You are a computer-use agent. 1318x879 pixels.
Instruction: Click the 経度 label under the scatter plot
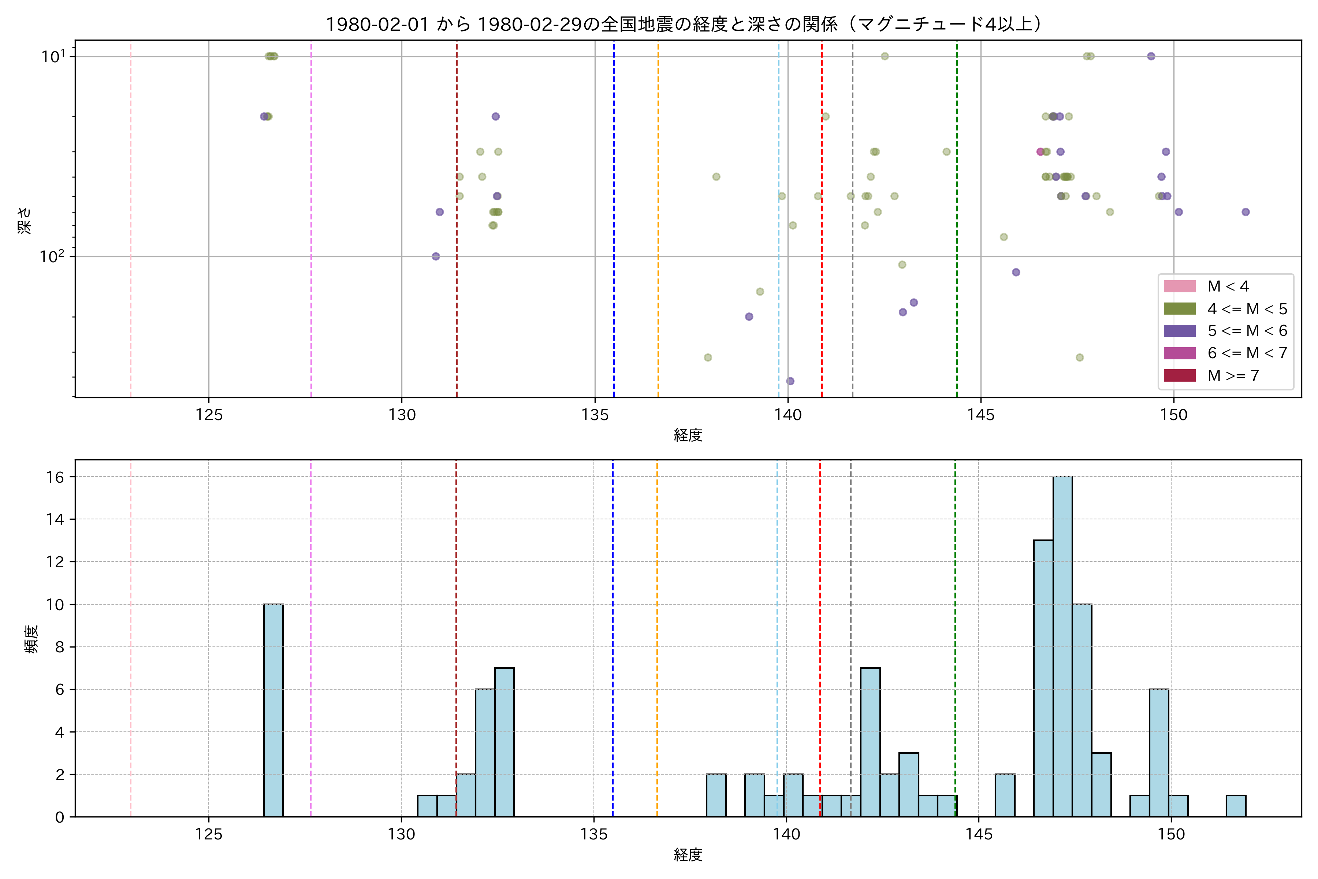pos(688,435)
